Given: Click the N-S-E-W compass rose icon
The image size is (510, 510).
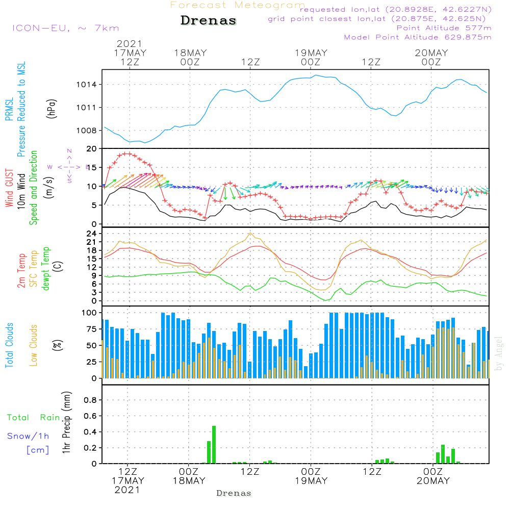Looking at the screenshot, I should click(69, 167).
